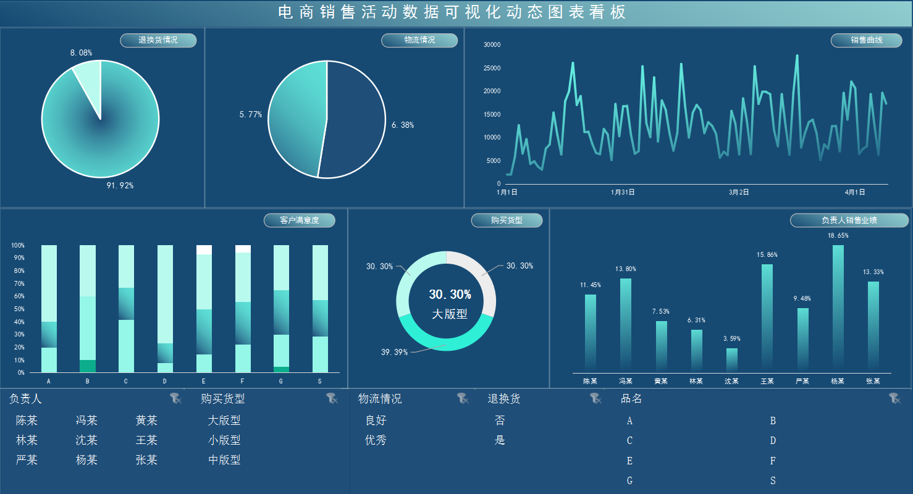Clear the filter on the 购买货型 slicer
Screen dimensions: 913x494
click(x=332, y=398)
